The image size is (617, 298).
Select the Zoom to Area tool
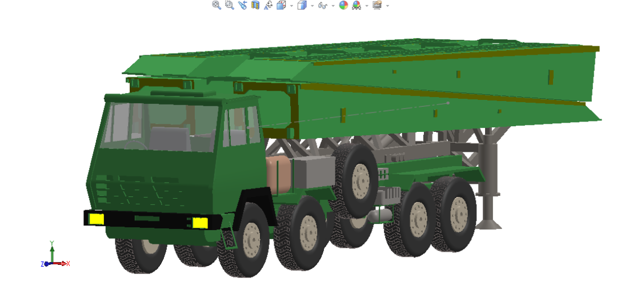click(x=230, y=5)
